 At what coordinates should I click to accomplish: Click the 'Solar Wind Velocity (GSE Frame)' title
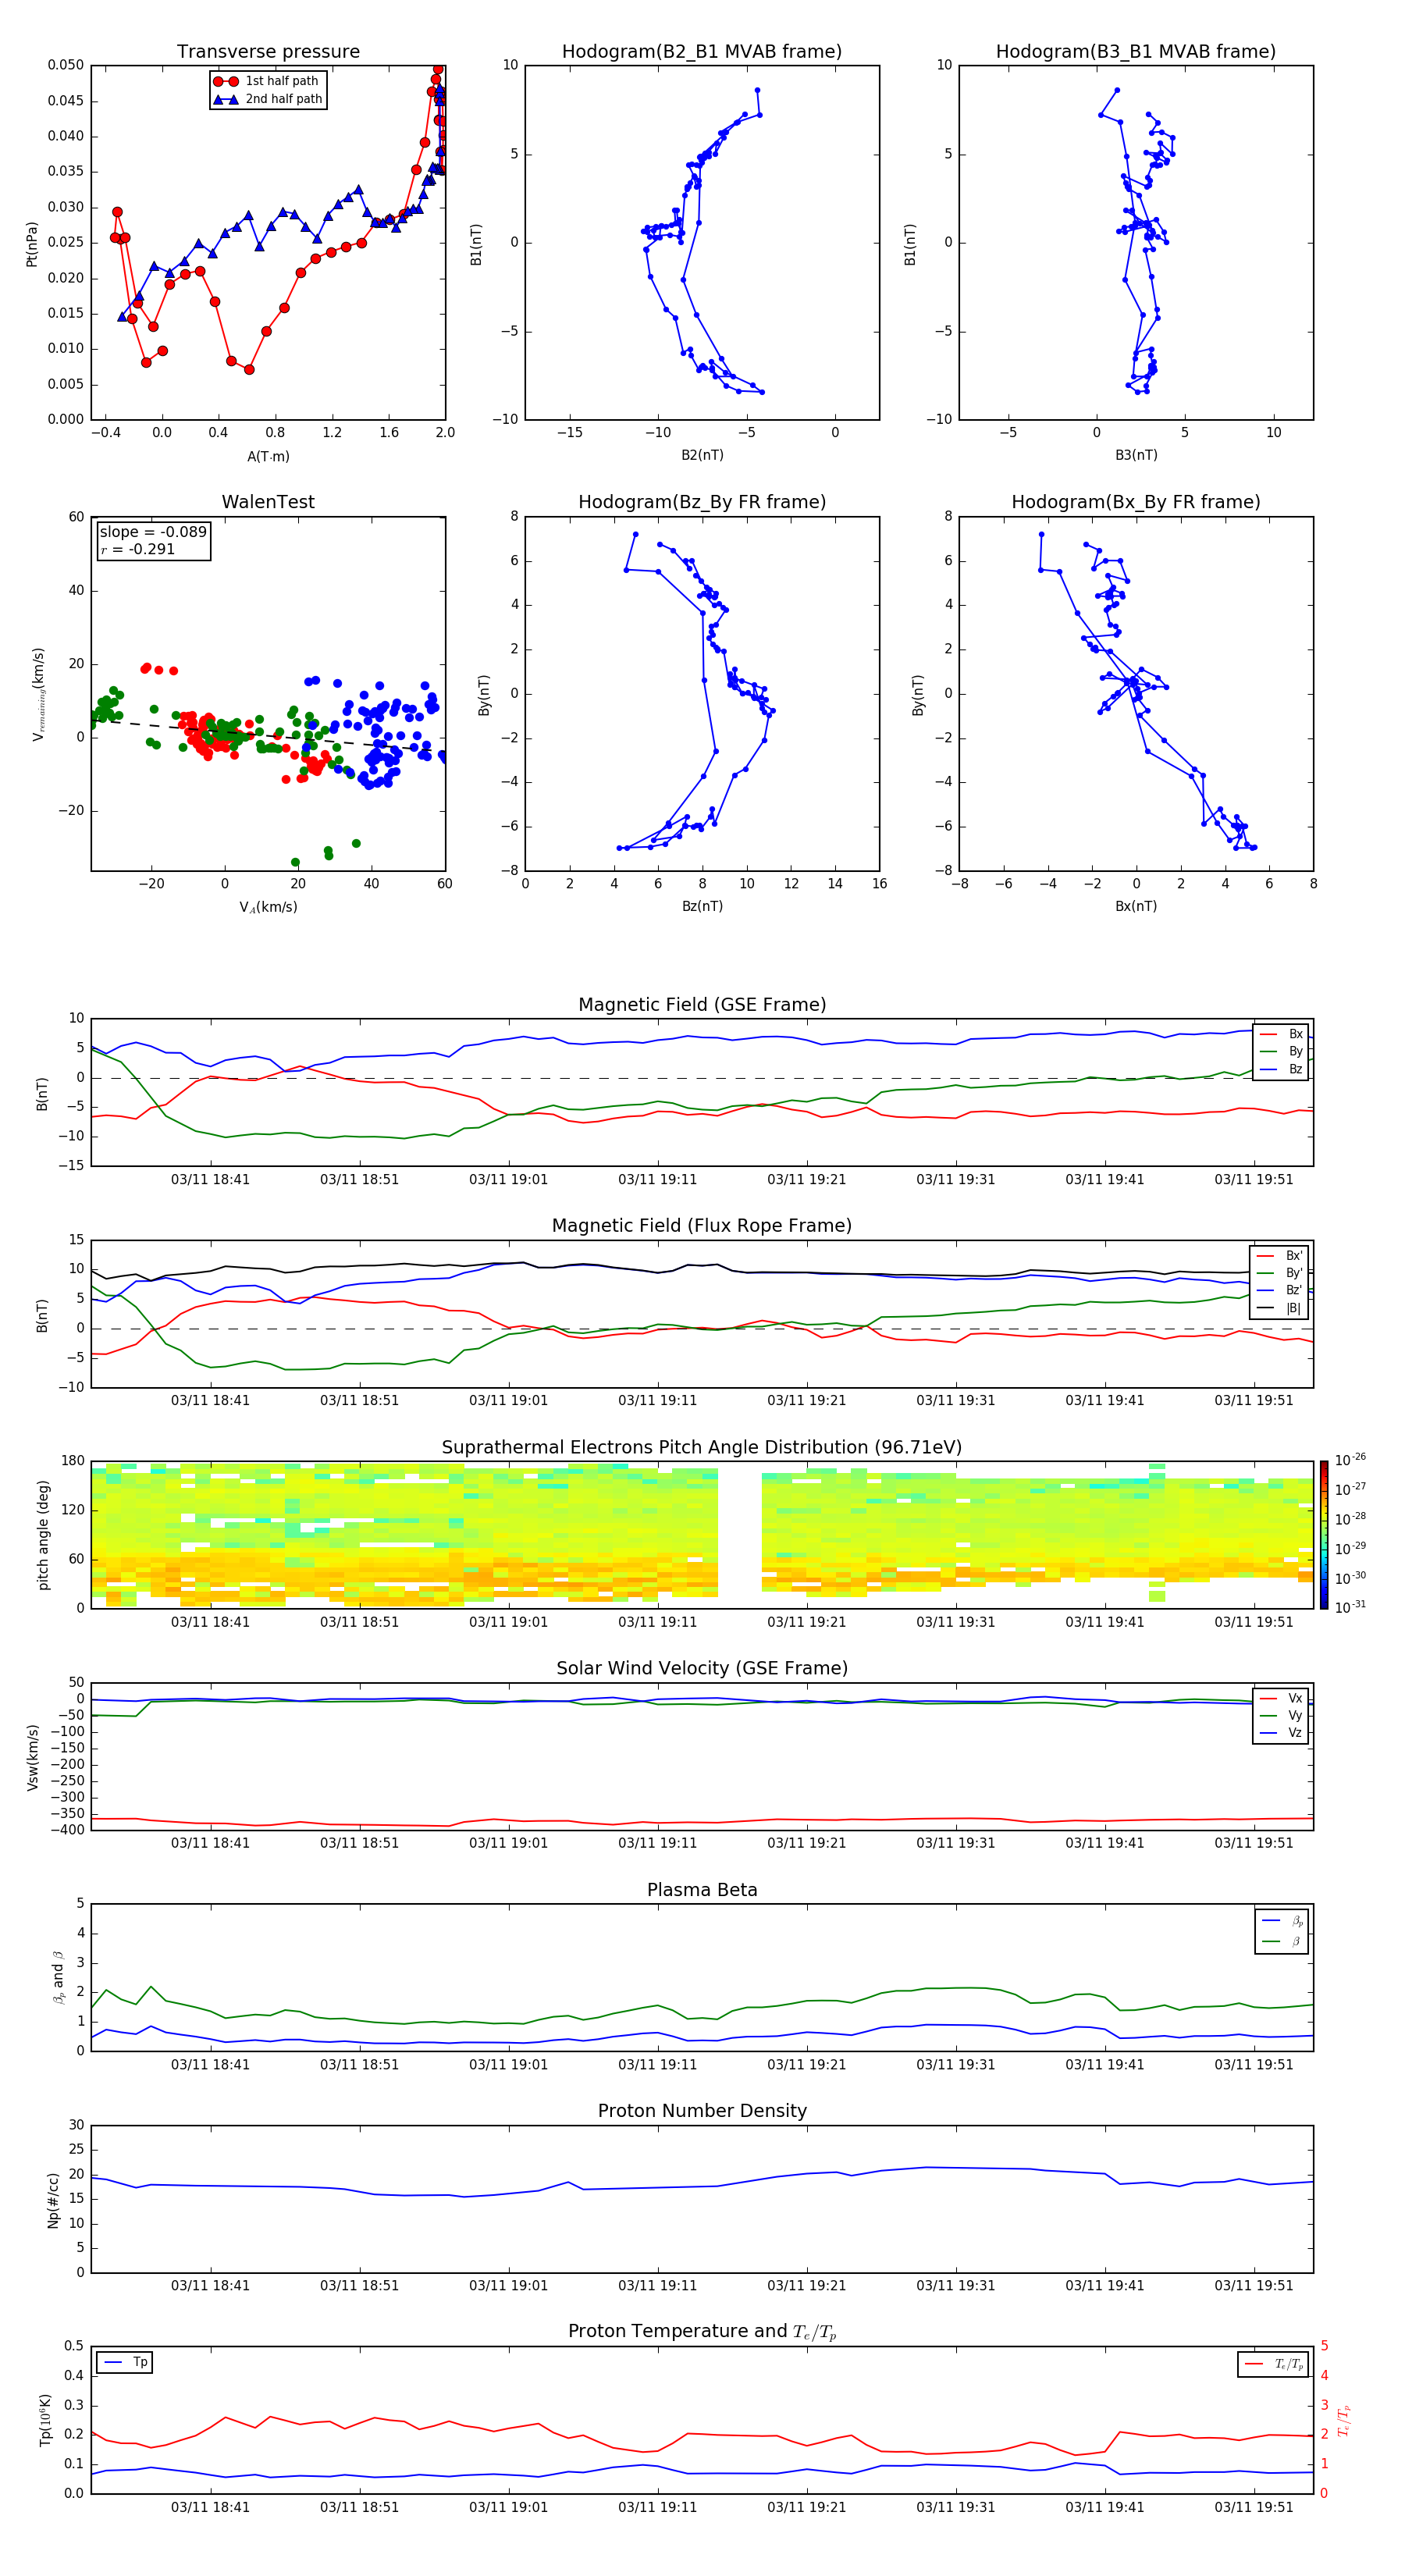702,1668
